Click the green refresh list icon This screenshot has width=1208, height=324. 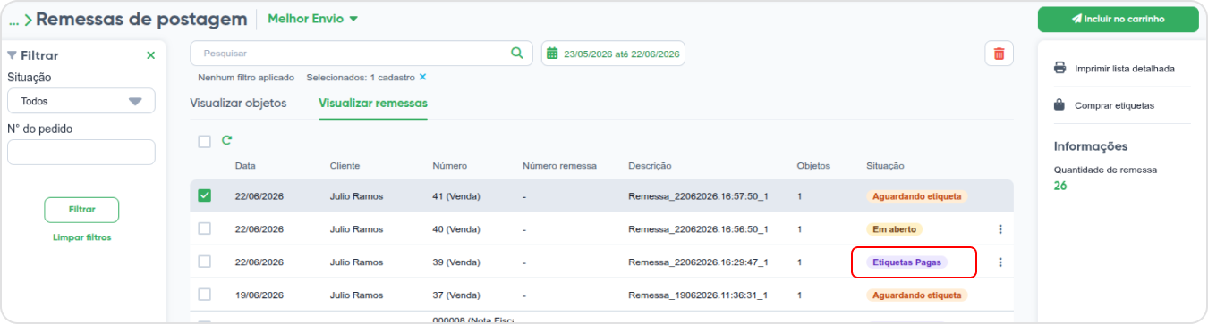point(226,140)
